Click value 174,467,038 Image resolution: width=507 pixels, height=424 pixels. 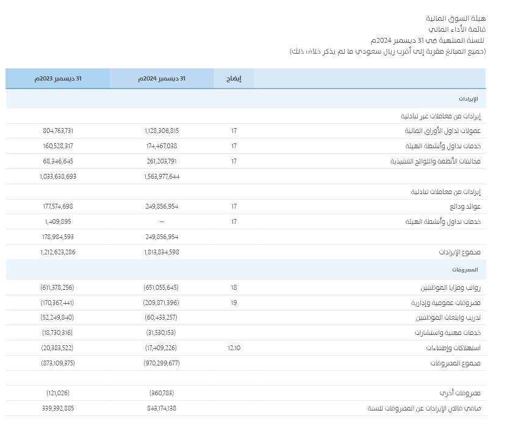(162, 146)
